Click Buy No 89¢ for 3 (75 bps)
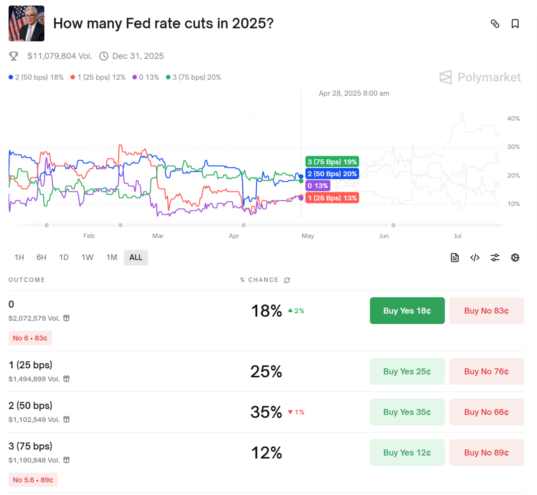 486,453
